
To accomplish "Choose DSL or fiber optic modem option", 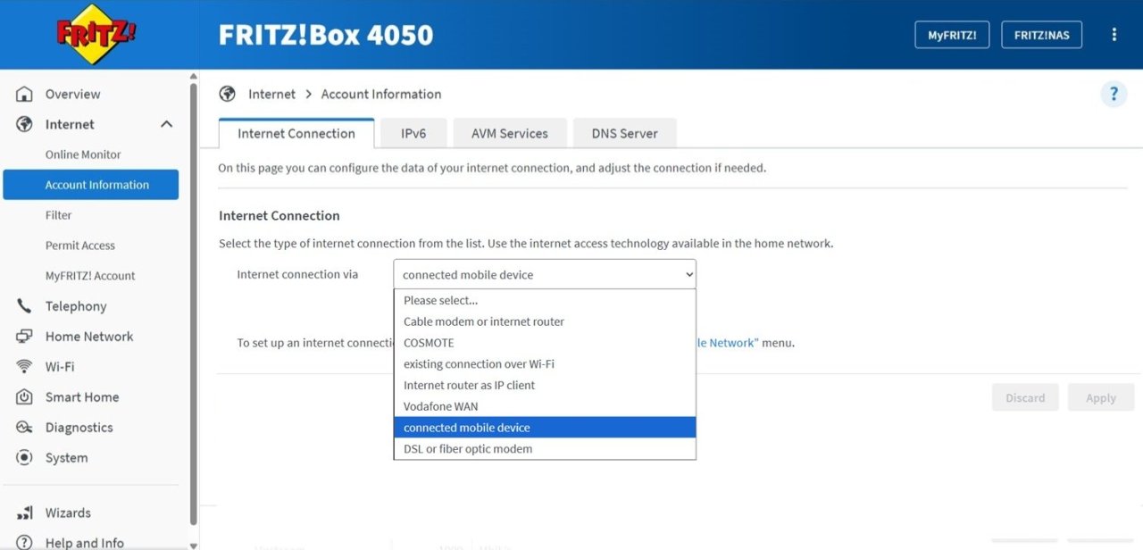I will 545,449.
